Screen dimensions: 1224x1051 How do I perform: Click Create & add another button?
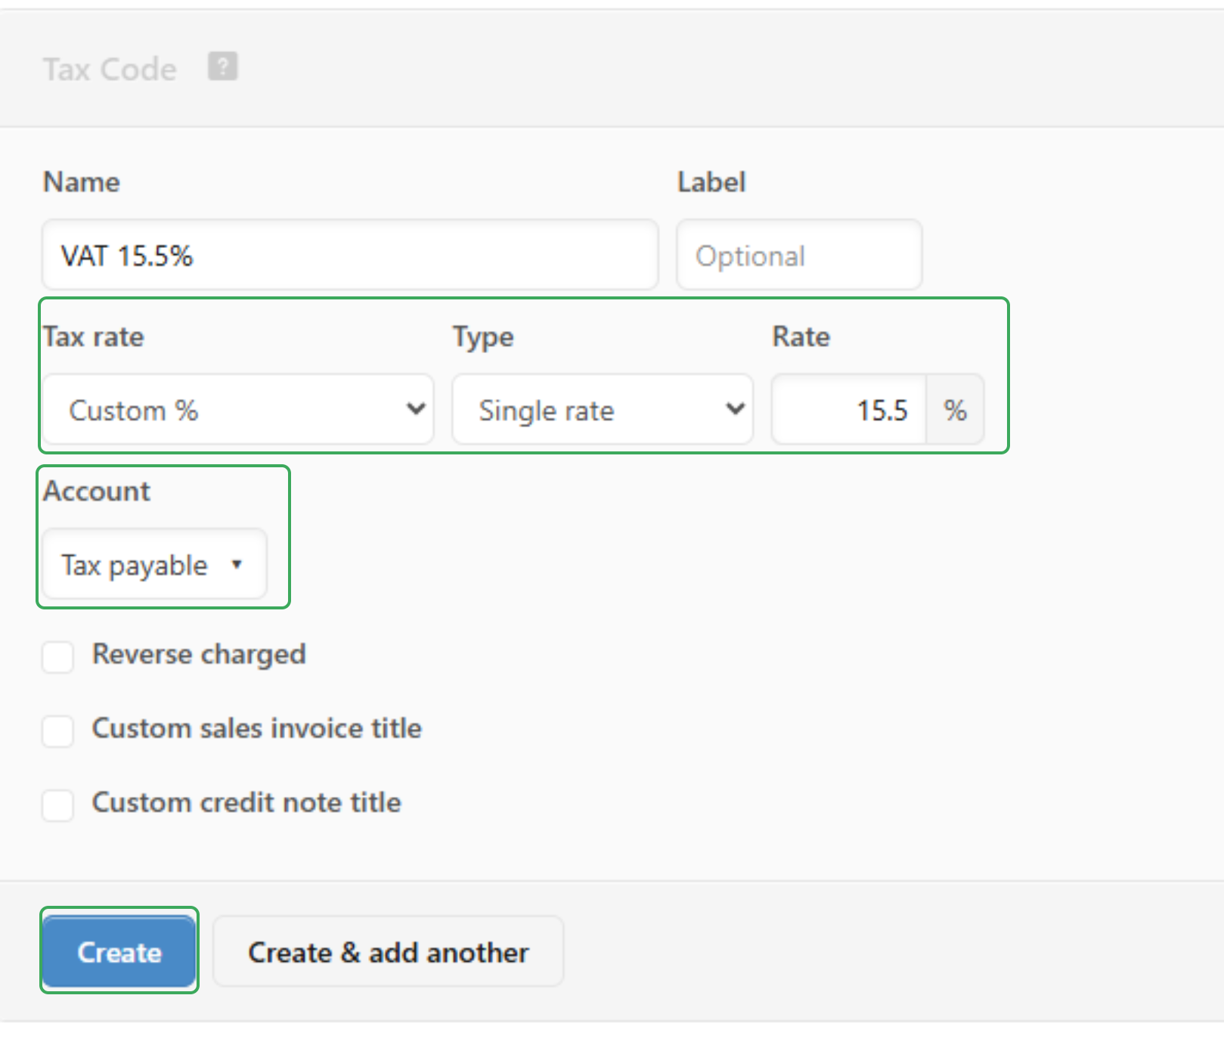[x=388, y=952]
